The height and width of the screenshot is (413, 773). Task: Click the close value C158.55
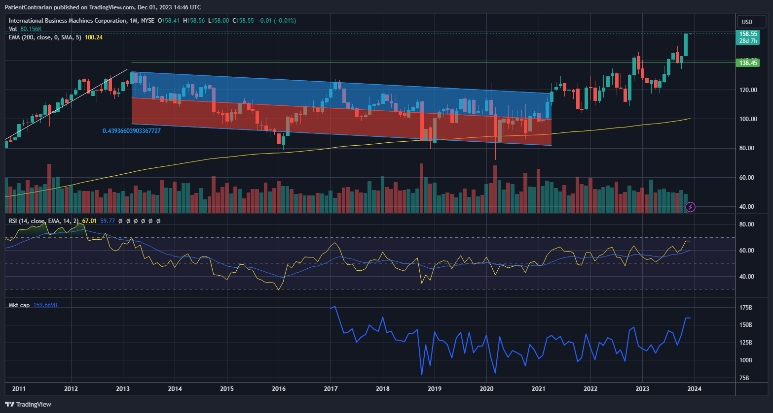[x=243, y=21]
